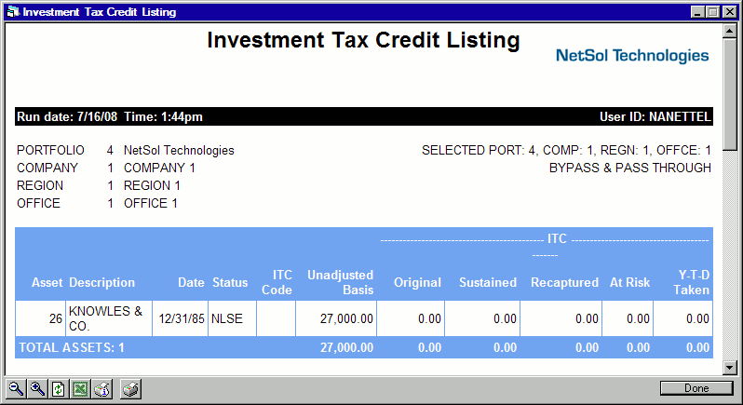Viewport: 743px width, 405px height.
Task: Refresh the report page
Action: [x=59, y=389]
